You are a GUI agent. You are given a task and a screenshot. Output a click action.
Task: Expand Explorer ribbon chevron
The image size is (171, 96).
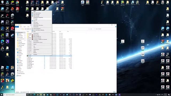click(114, 27)
